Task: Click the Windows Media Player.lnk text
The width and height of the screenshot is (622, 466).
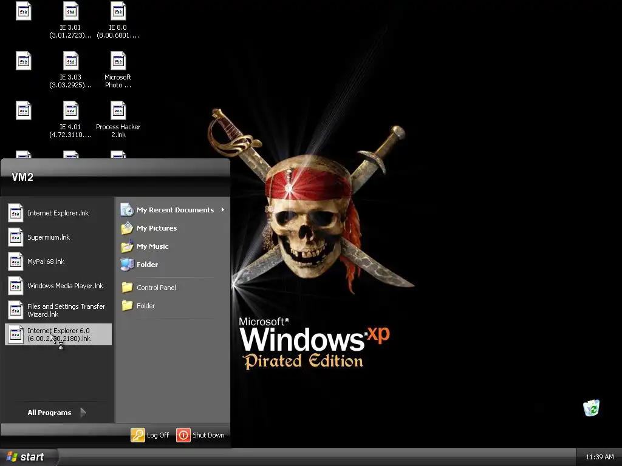Action: point(66,286)
